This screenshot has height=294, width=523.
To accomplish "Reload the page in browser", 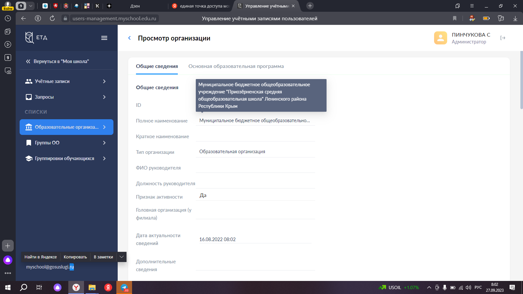I will click(x=52, y=18).
